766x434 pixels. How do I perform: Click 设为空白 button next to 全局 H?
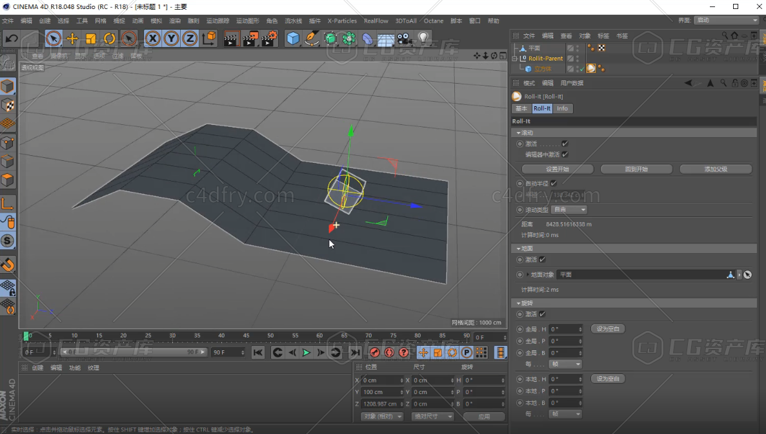click(608, 328)
